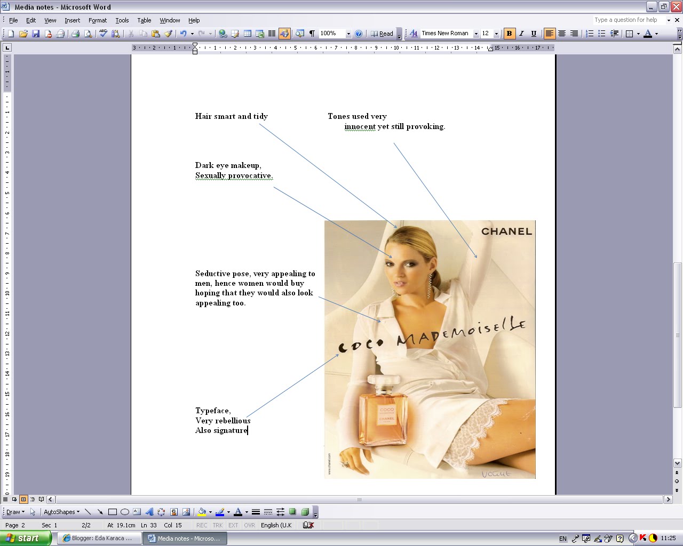Open Print Preview

tap(88, 34)
